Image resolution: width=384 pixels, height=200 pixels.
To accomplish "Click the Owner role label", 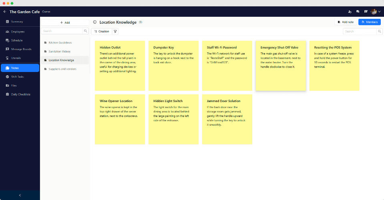I will [46, 12].
